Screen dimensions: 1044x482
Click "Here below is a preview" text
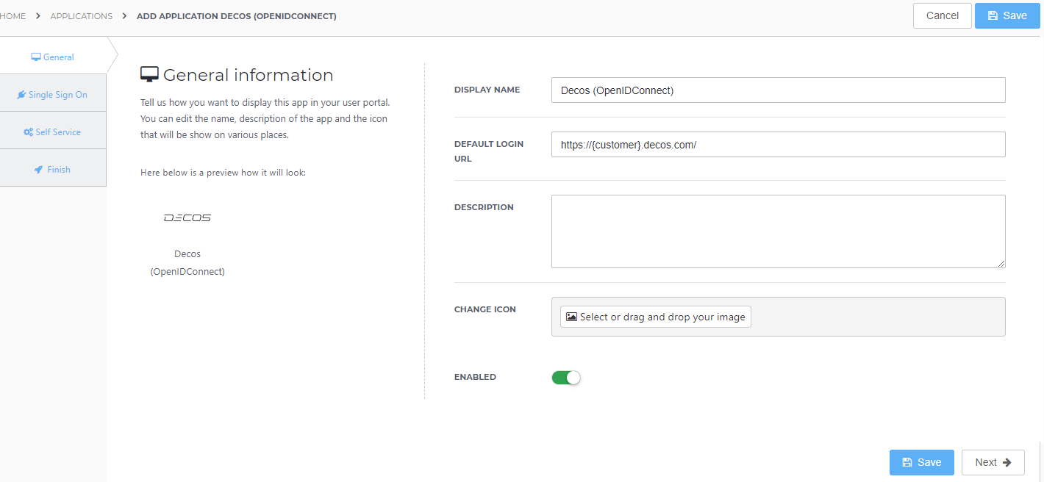coord(223,173)
